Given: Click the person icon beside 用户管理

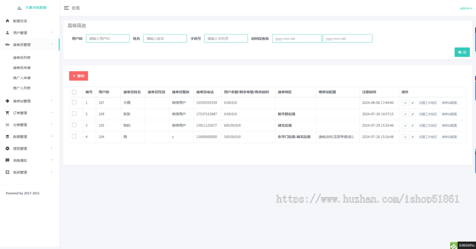Looking at the screenshot, I should coord(8,32).
